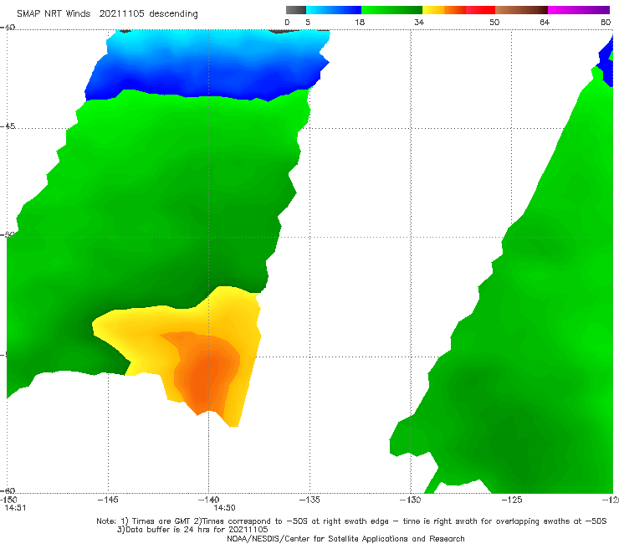This screenshot has height=544, width=619.
Task: Click the date '20211105' in the title
Action: click(x=121, y=13)
